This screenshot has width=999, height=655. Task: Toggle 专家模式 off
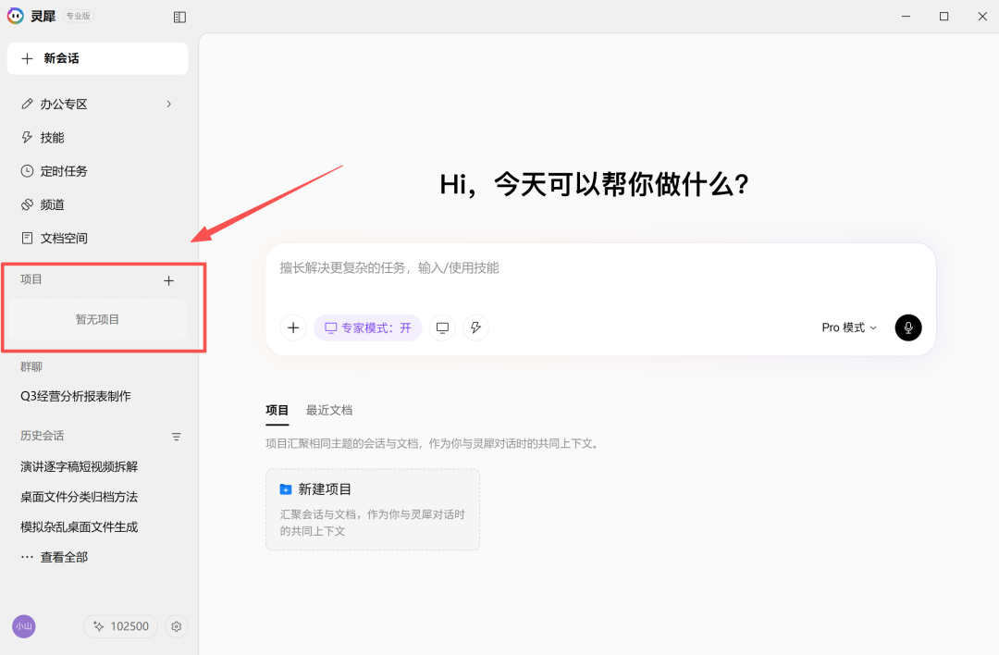tap(367, 327)
